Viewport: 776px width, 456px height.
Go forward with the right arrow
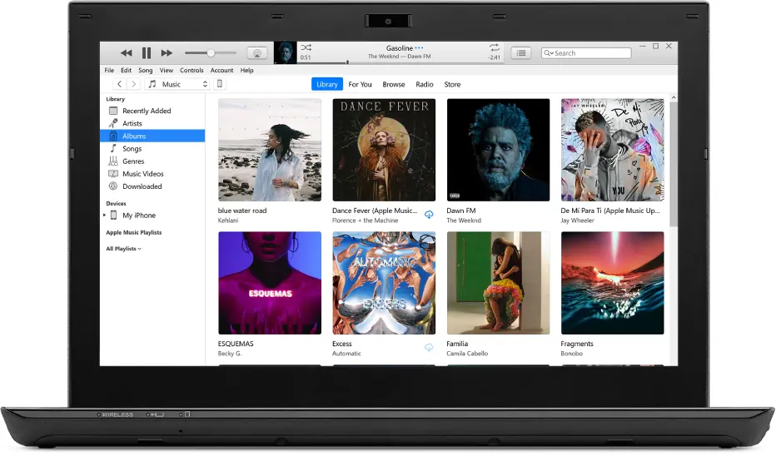coord(133,84)
